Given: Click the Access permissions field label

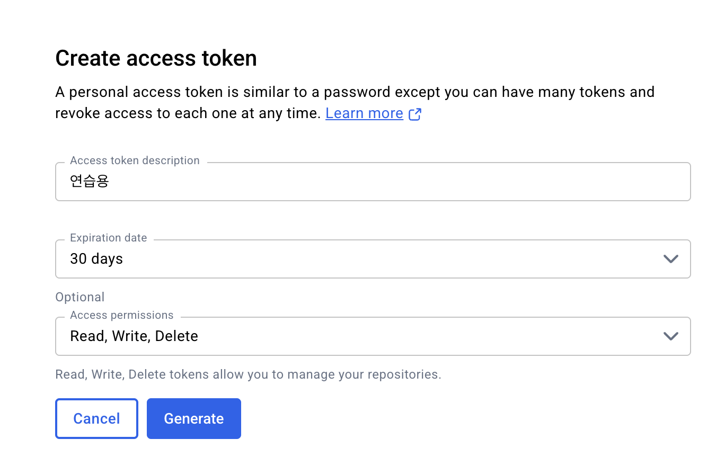Looking at the screenshot, I should tap(122, 315).
